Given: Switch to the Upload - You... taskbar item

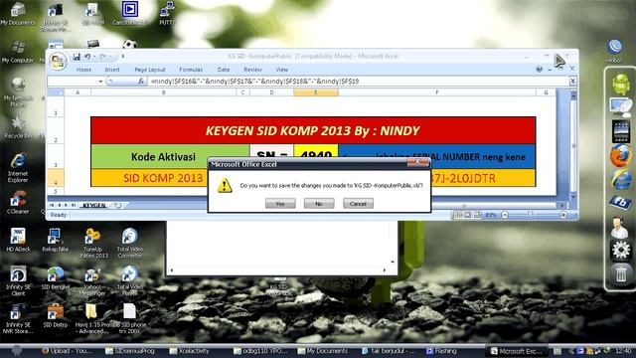Looking at the screenshot, I should [67, 351].
